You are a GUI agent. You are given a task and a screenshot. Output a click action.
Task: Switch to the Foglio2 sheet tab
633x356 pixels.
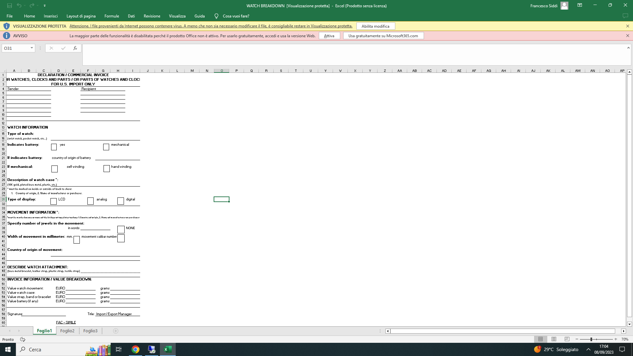click(x=67, y=331)
